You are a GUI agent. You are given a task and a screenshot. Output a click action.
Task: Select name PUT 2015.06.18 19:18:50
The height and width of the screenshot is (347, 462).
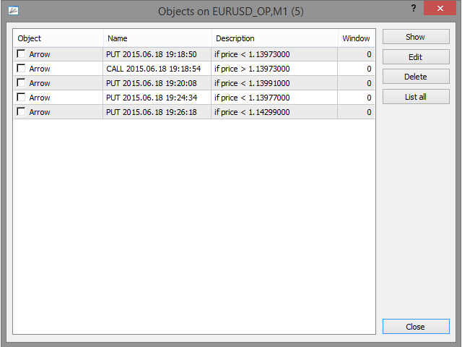(x=152, y=54)
